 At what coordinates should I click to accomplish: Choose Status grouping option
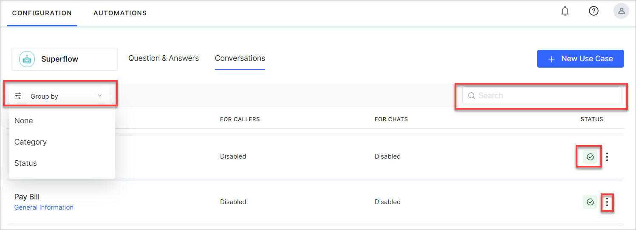(x=25, y=163)
